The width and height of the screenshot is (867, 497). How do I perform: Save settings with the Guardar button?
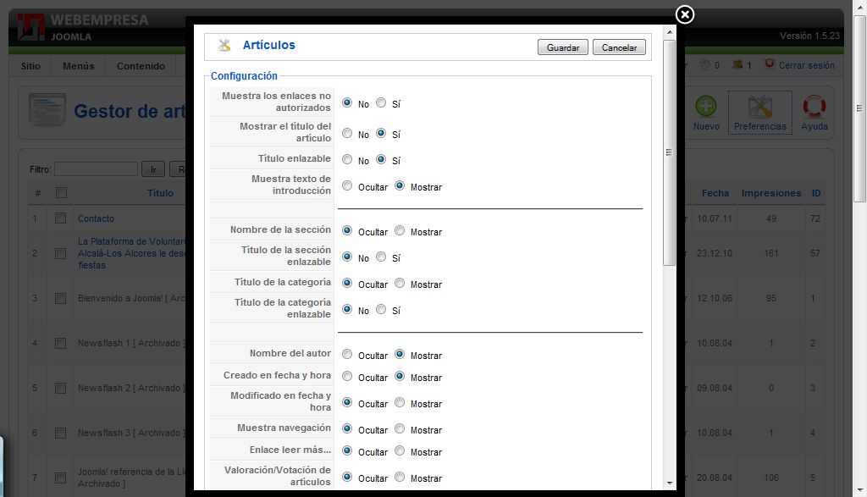click(x=563, y=47)
